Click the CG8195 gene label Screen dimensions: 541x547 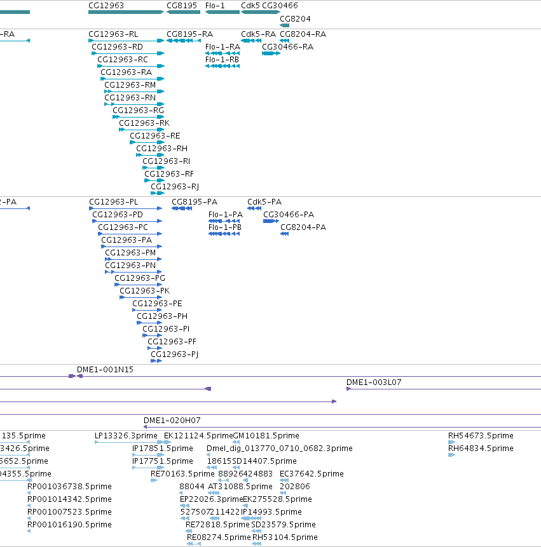(182, 6)
